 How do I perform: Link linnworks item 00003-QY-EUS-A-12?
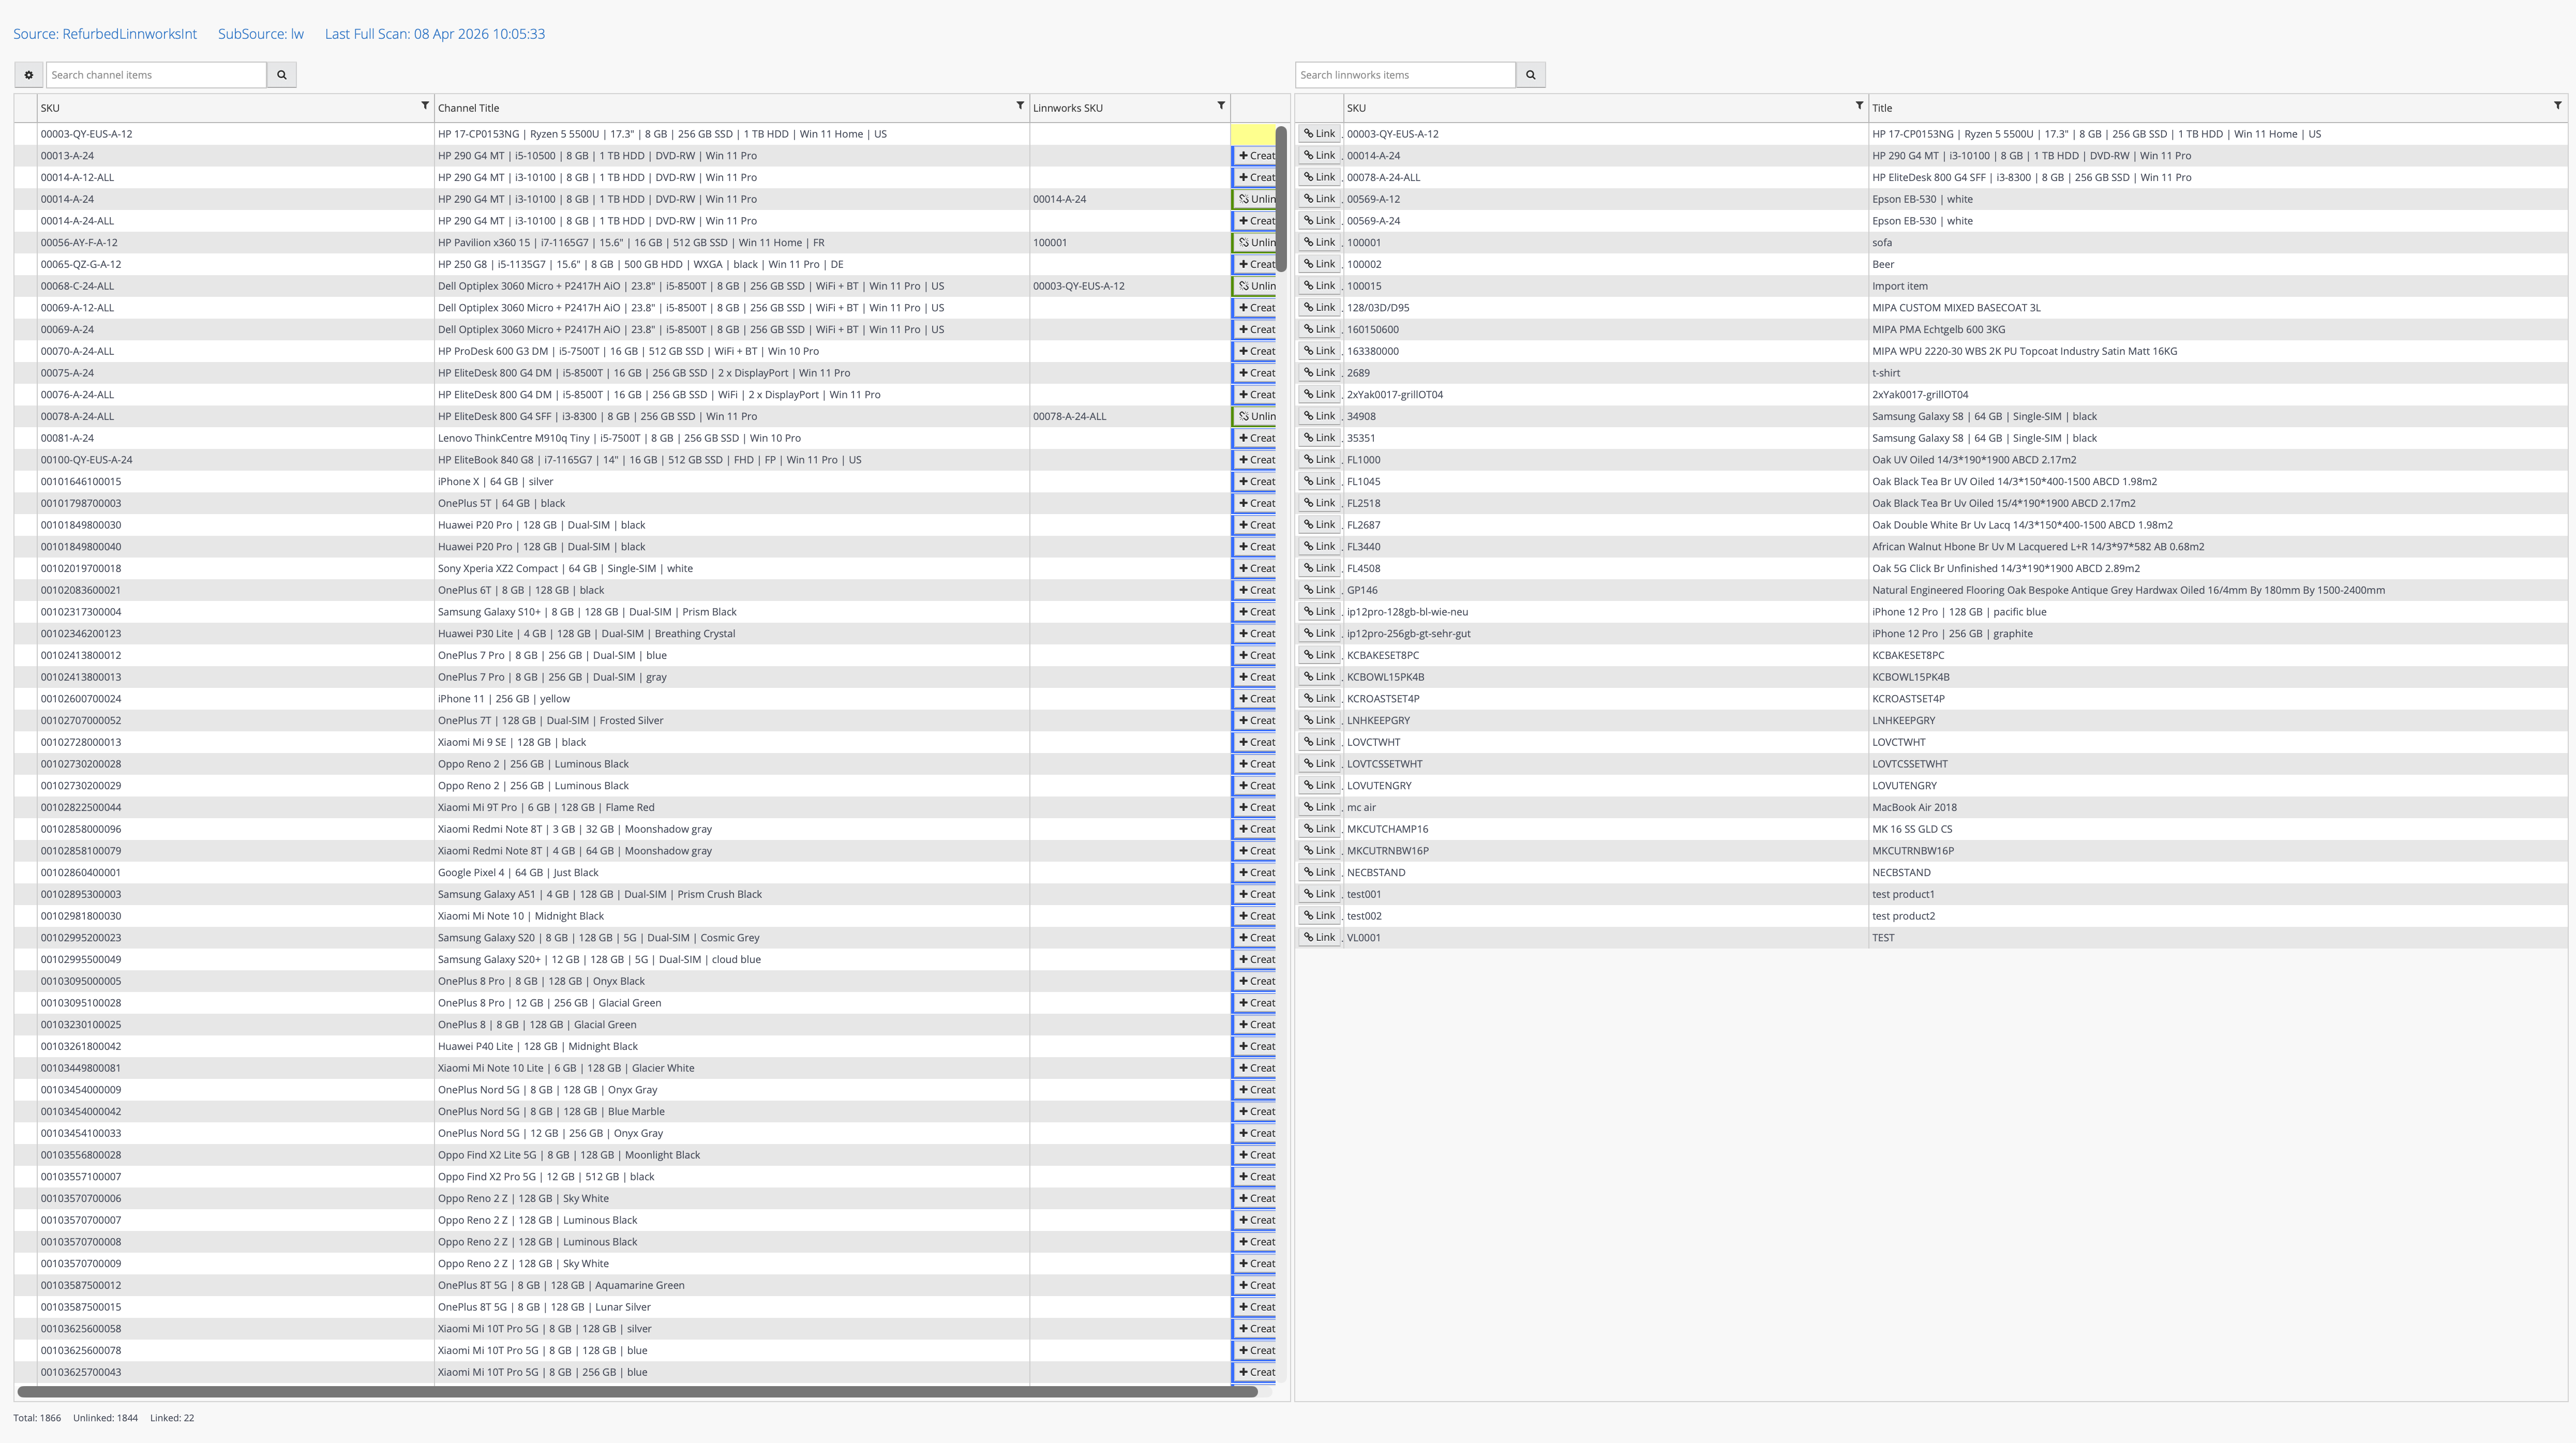[x=1319, y=134]
